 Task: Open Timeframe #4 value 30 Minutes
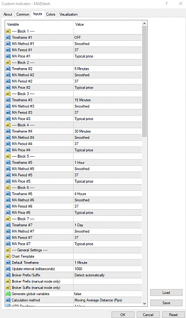(x=108, y=131)
